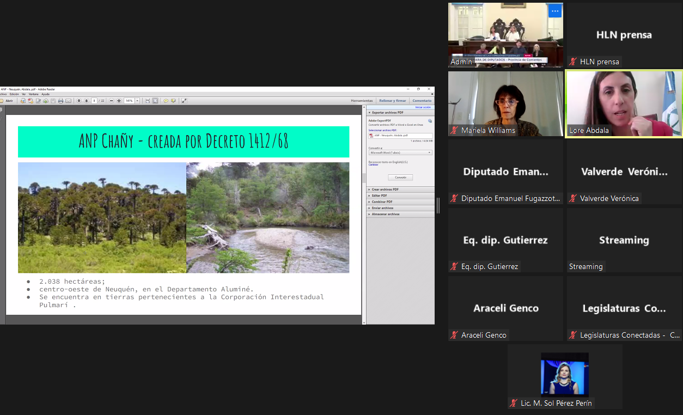Click muted mic icon of Legislaturas Conectadas
Viewport: 683px width, 415px height.
(x=573, y=335)
